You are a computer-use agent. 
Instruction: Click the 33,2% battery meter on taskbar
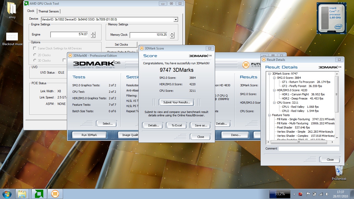280,194
